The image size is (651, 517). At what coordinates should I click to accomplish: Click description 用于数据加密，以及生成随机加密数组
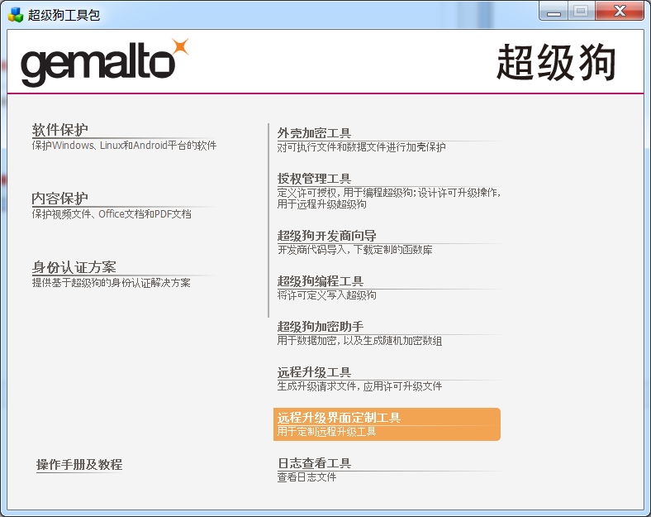click(x=359, y=341)
